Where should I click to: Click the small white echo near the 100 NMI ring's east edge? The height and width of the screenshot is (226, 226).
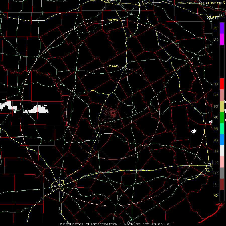point(193,131)
